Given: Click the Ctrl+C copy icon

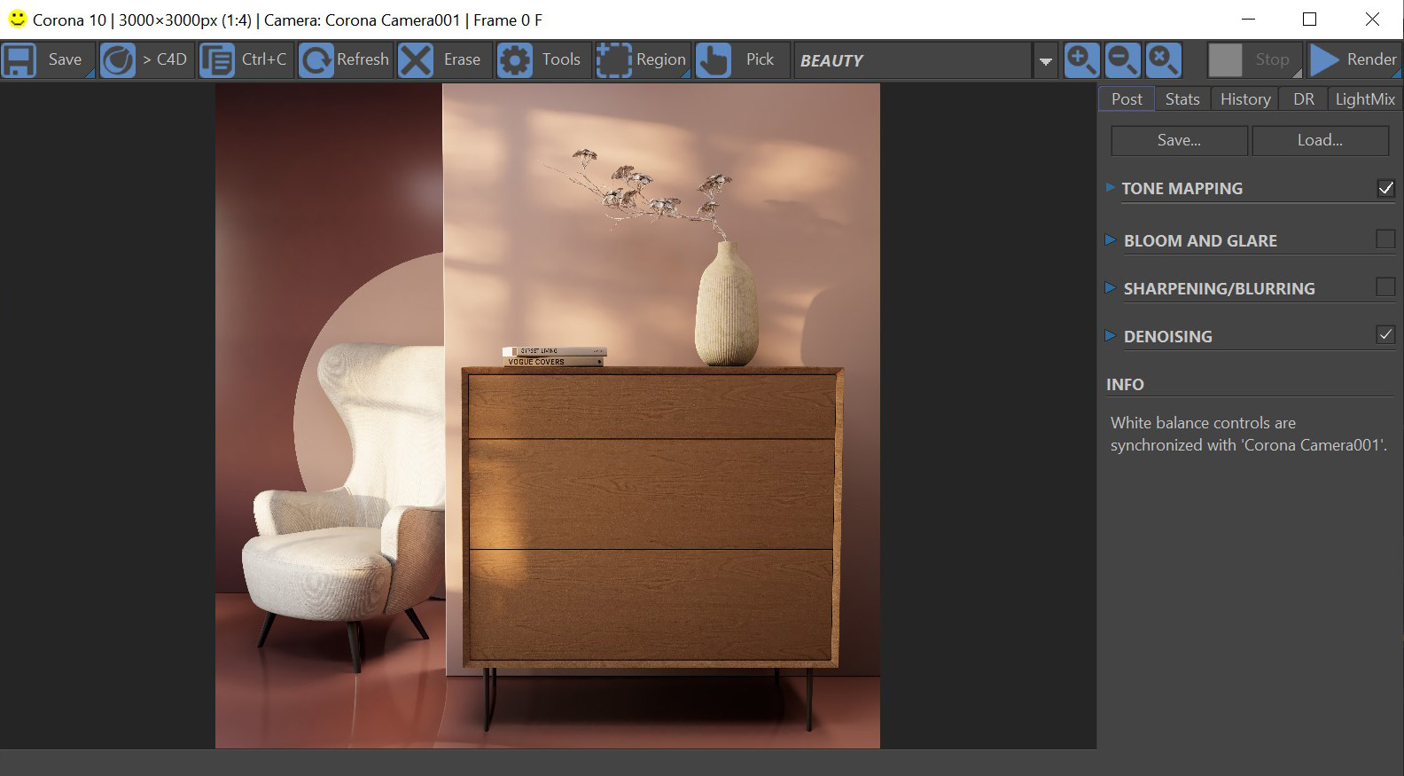Looking at the screenshot, I should click(217, 60).
